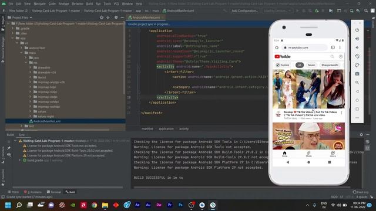
Task: Take emulator screenshot with camera icon
Action: 357,74
